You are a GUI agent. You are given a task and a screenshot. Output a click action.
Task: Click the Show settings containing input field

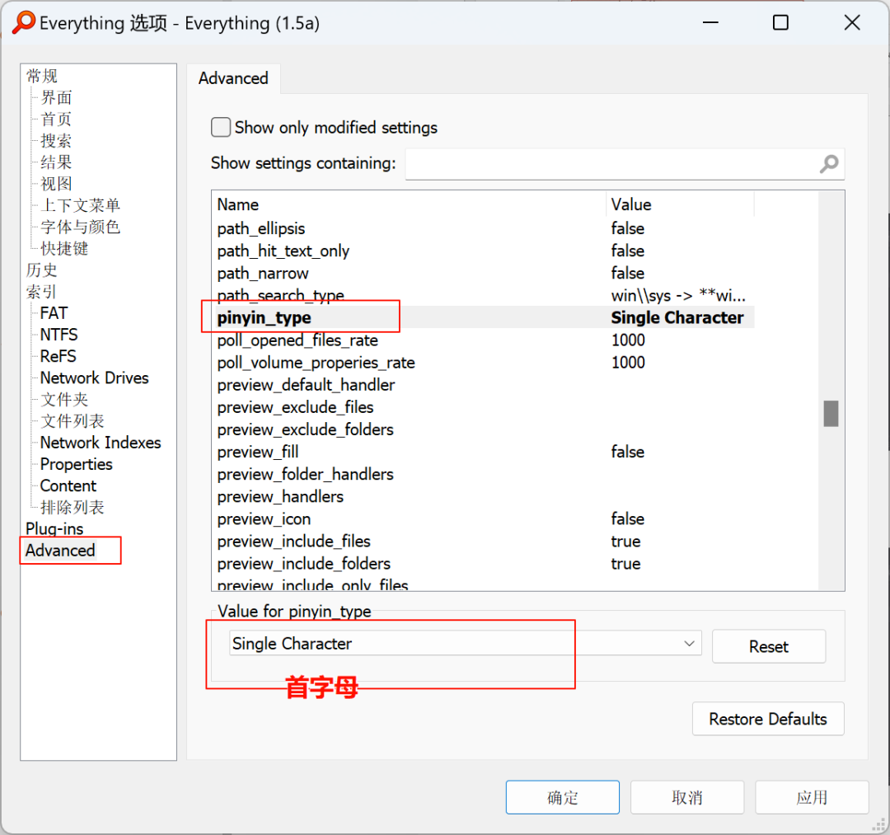(x=625, y=164)
